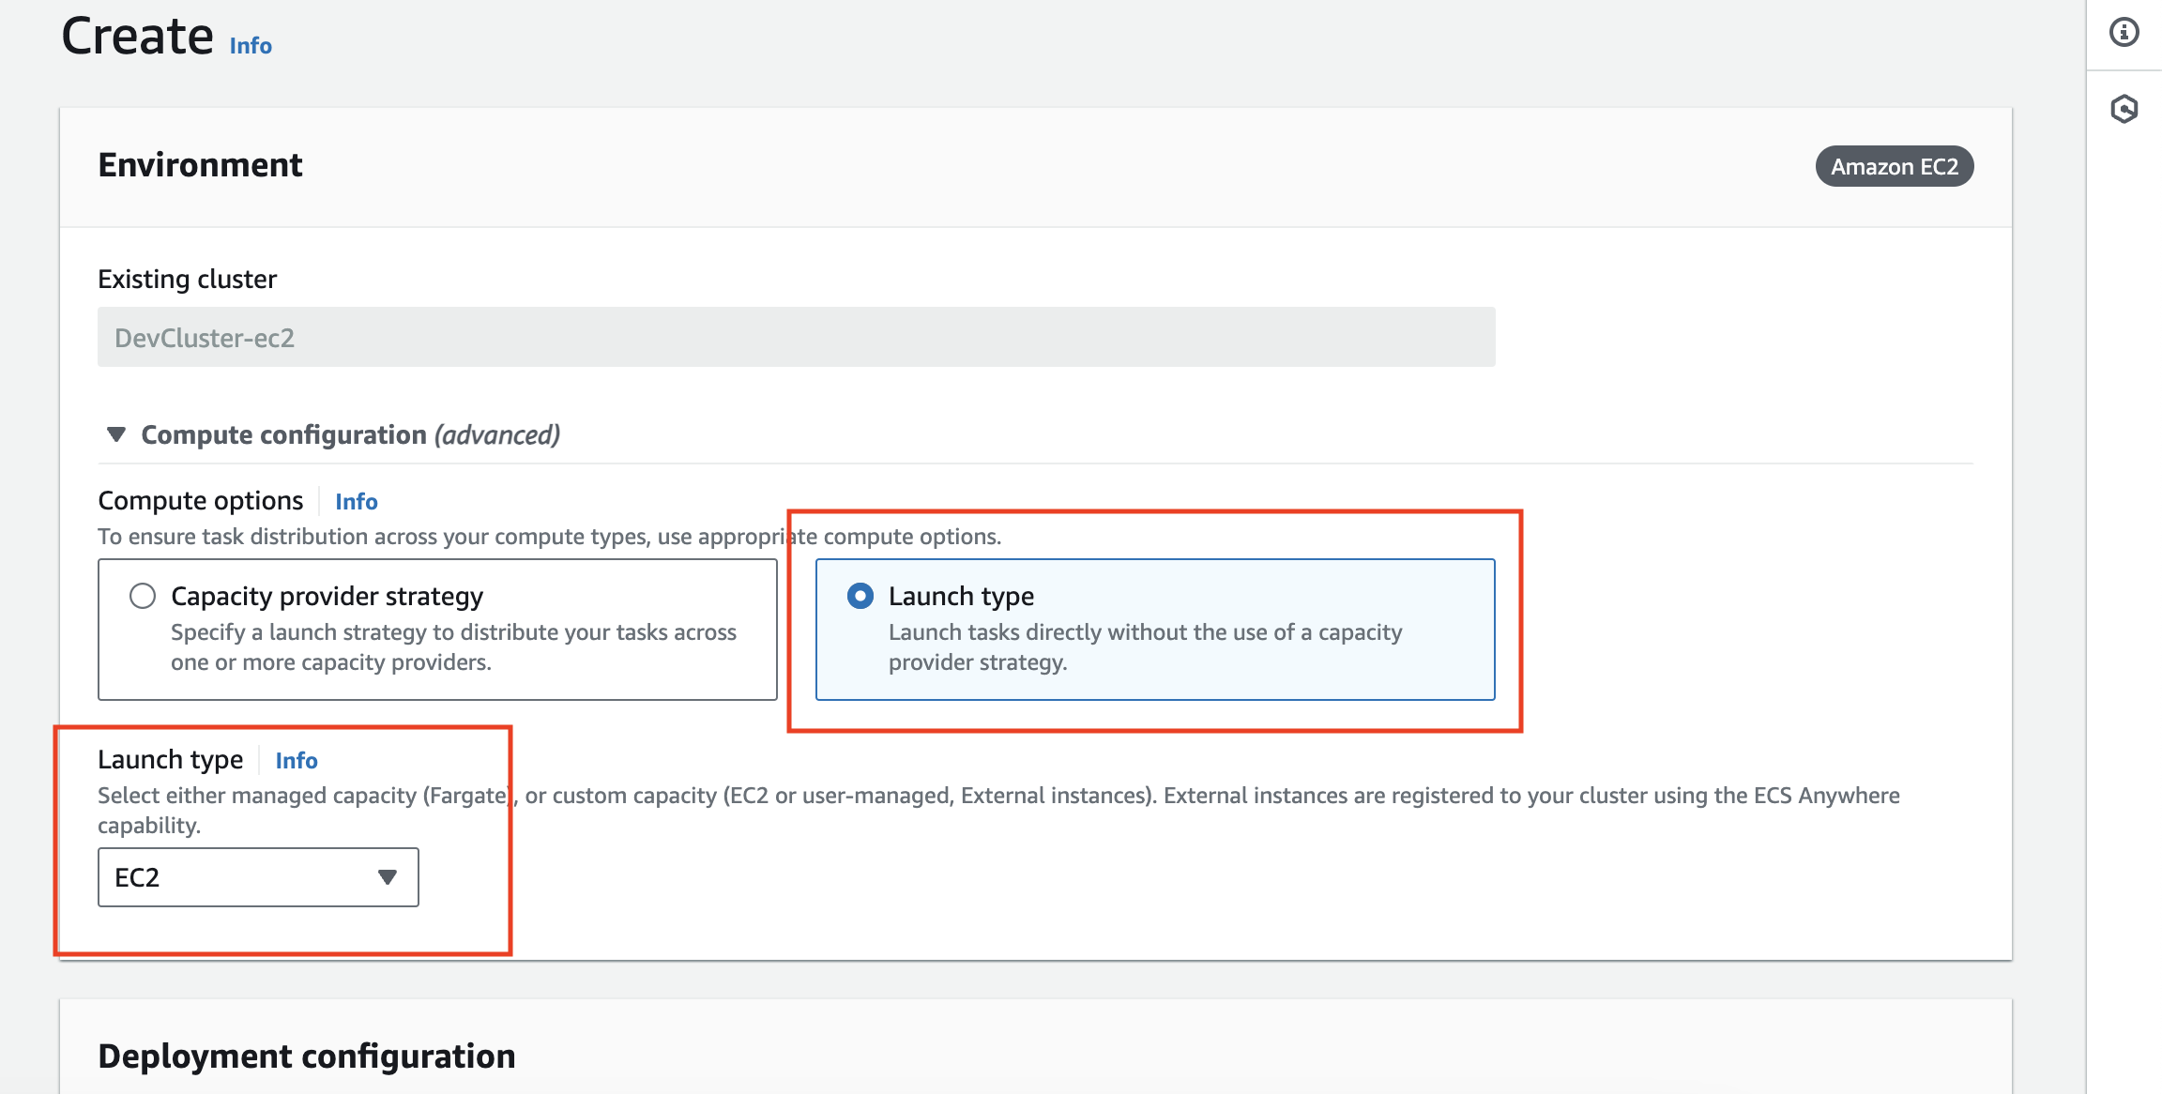Click the Launch type card description text
Screen dimensions: 2162x1094
(1145, 647)
